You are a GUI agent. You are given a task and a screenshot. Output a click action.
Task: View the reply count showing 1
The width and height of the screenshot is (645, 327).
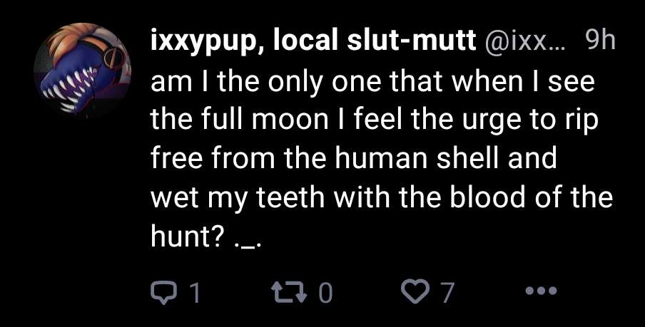point(193,292)
